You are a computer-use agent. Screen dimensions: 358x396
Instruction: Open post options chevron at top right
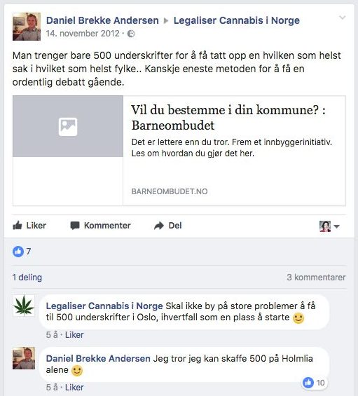(342, 18)
